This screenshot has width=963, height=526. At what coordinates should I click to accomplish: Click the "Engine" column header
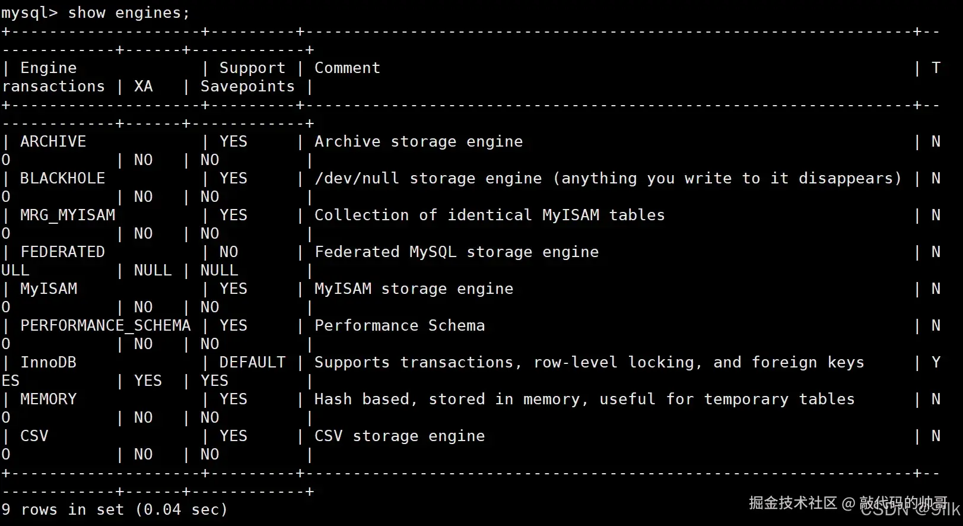pos(48,68)
